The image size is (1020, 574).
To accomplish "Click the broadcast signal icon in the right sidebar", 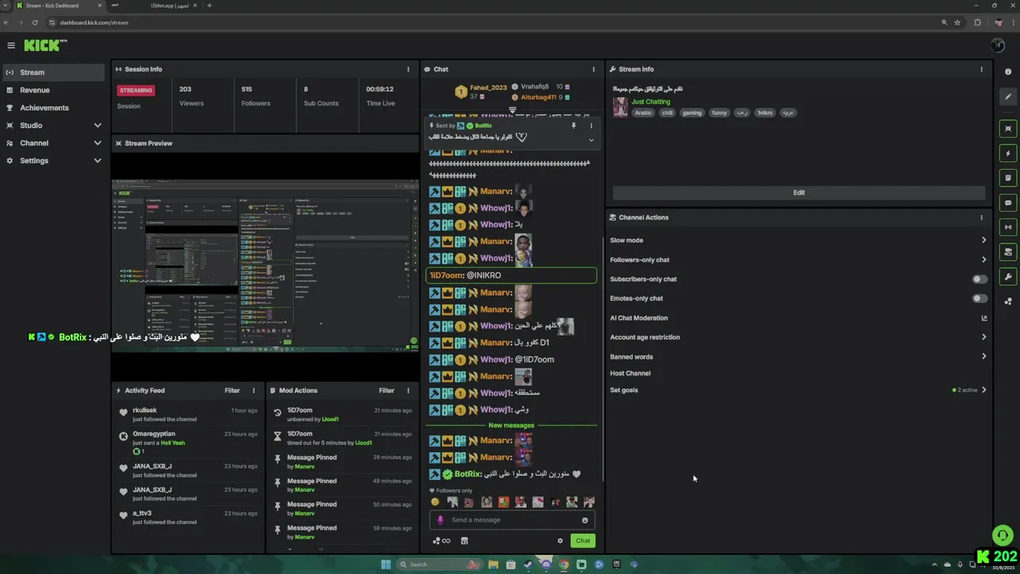I will click(1008, 227).
